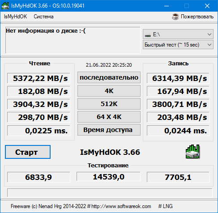
Task: Expand the E:\ drive dropdown
Action: point(178,34)
